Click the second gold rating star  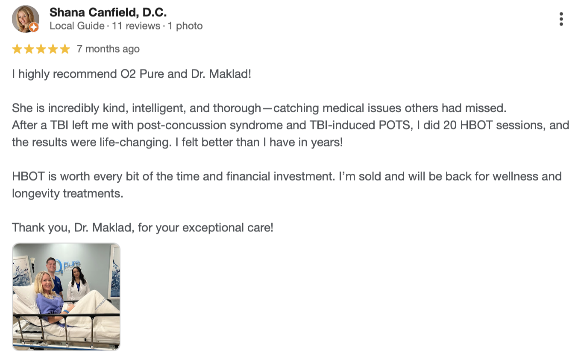29,49
